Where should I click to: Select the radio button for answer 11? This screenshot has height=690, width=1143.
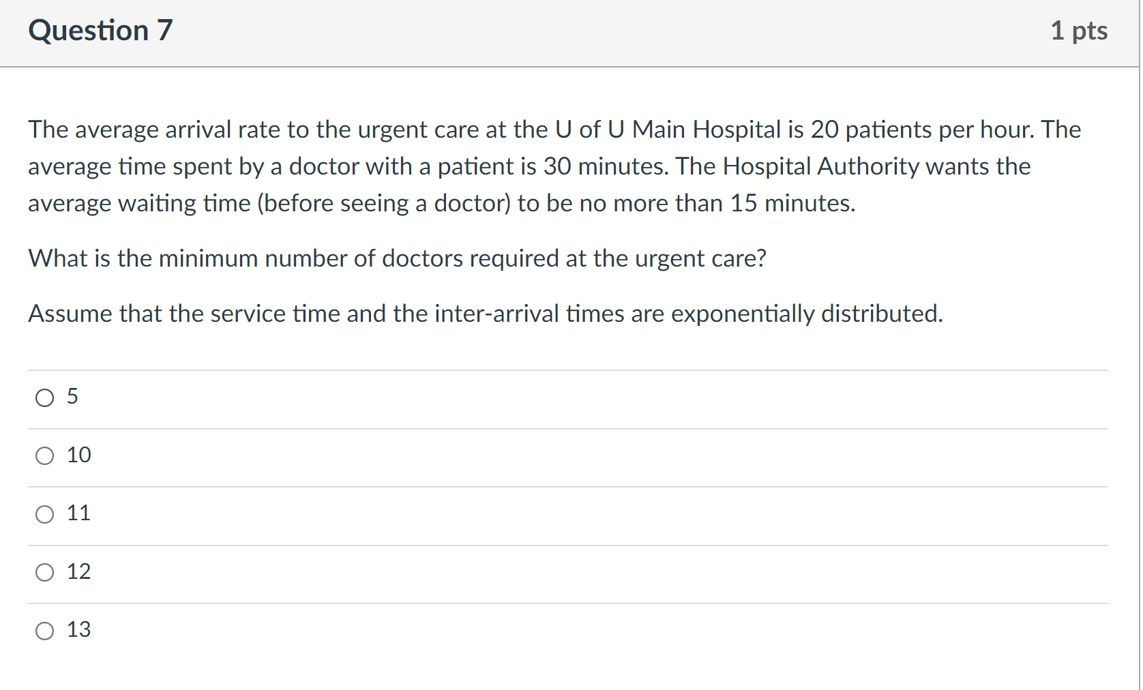[x=44, y=514]
